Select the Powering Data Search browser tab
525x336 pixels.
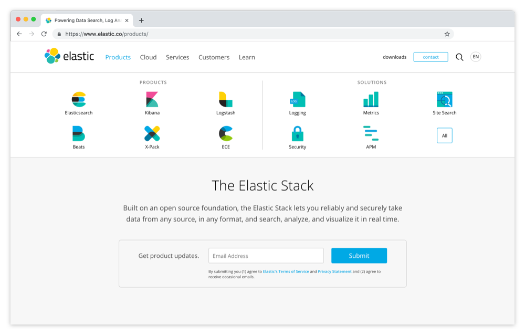87,20
